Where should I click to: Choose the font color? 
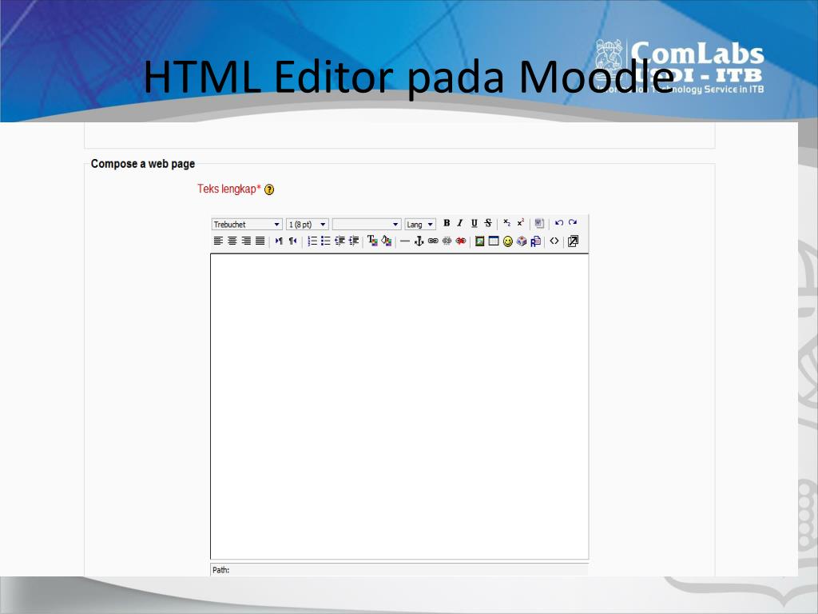pos(372,241)
